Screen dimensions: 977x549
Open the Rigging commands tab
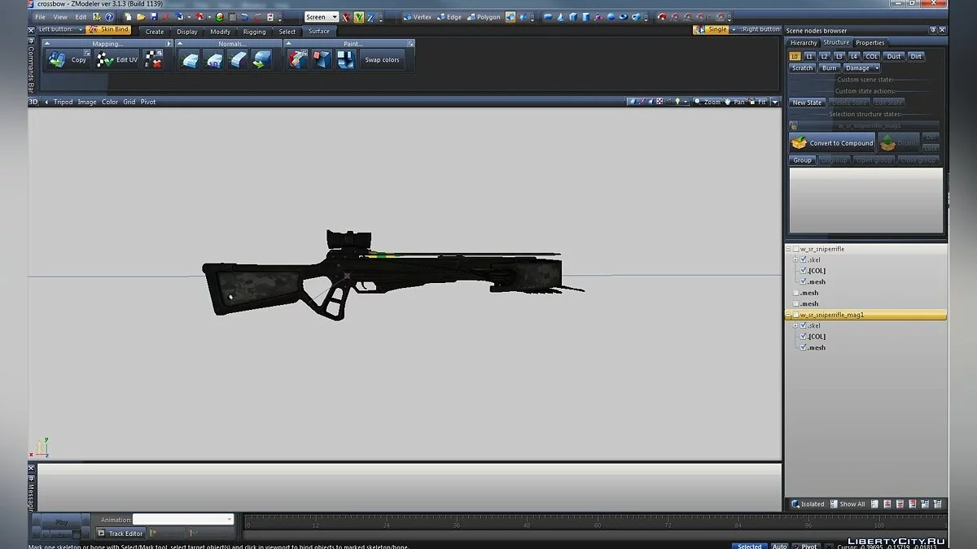(254, 32)
